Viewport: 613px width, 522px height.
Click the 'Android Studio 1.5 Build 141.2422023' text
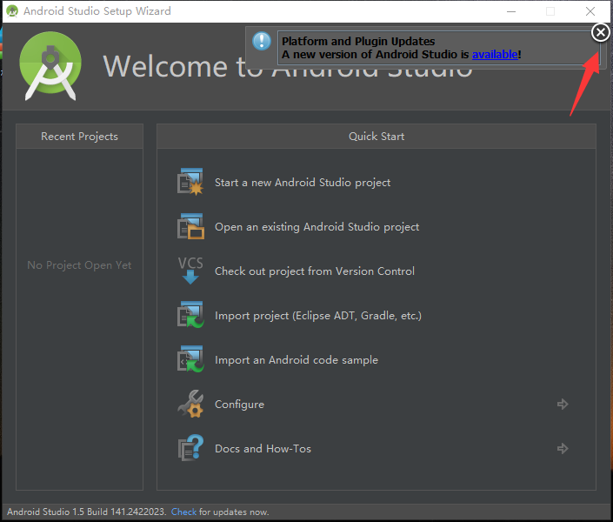pyautogui.click(x=86, y=512)
